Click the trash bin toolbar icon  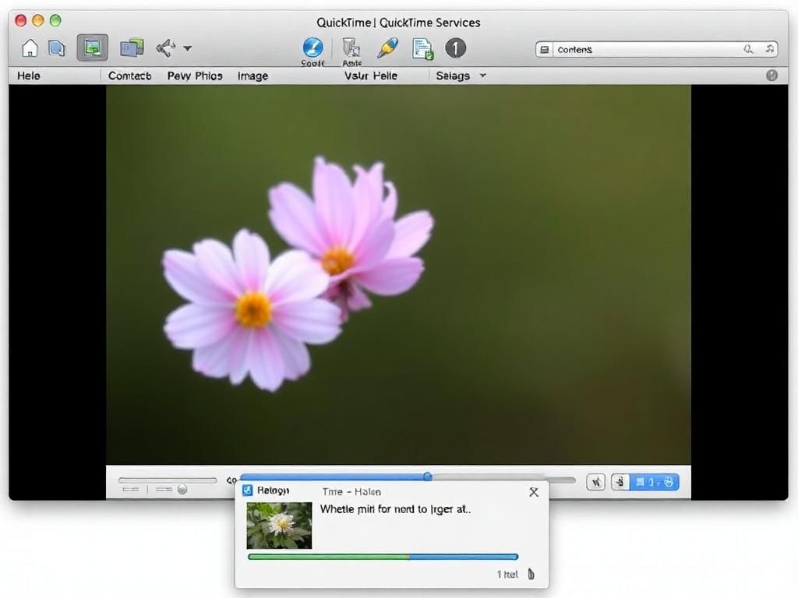(x=351, y=47)
